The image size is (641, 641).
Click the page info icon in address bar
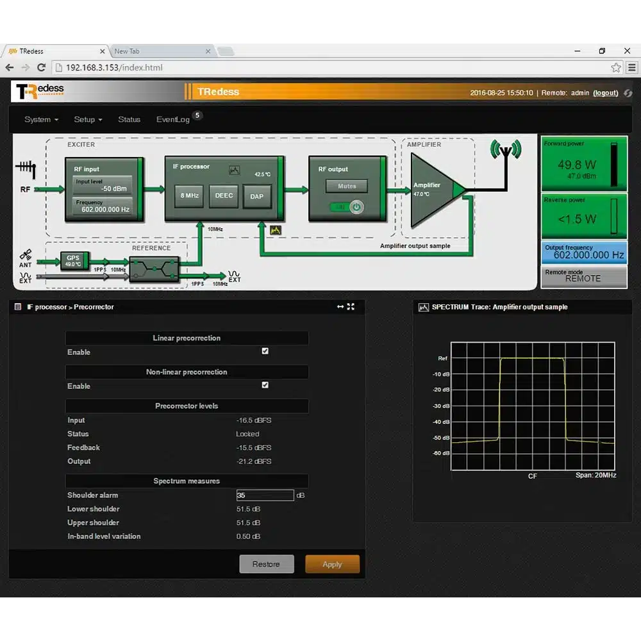[x=59, y=67]
